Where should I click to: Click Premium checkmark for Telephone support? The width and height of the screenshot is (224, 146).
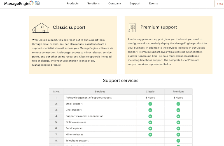tap(178, 141)
